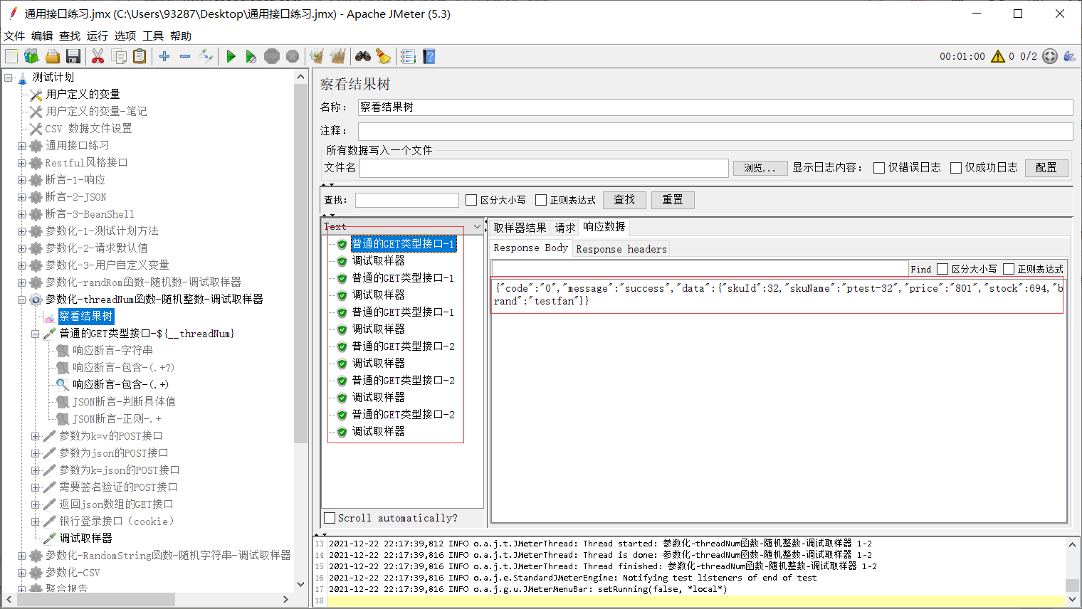Expand the Restful风格接口 node

point(21,163)
